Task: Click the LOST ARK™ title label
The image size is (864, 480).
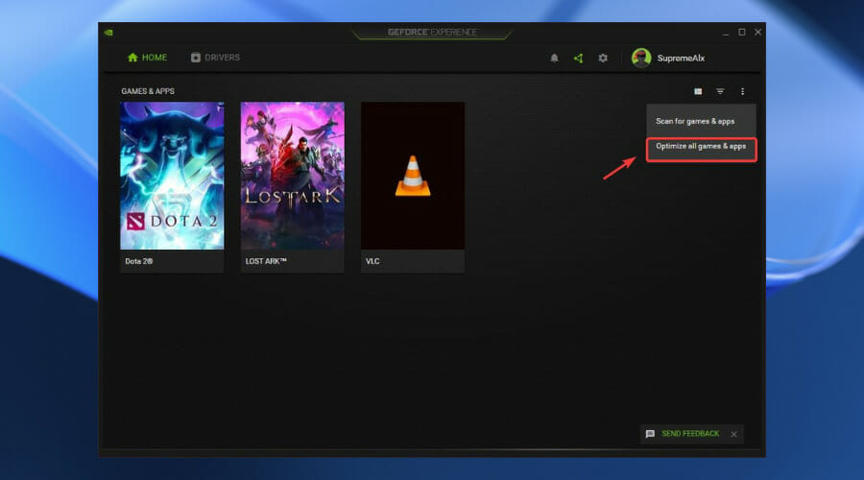Action: pos(266,261)
